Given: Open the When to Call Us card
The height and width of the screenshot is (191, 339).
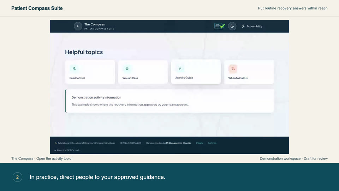Looking at the screenshot, I should 249,72.
